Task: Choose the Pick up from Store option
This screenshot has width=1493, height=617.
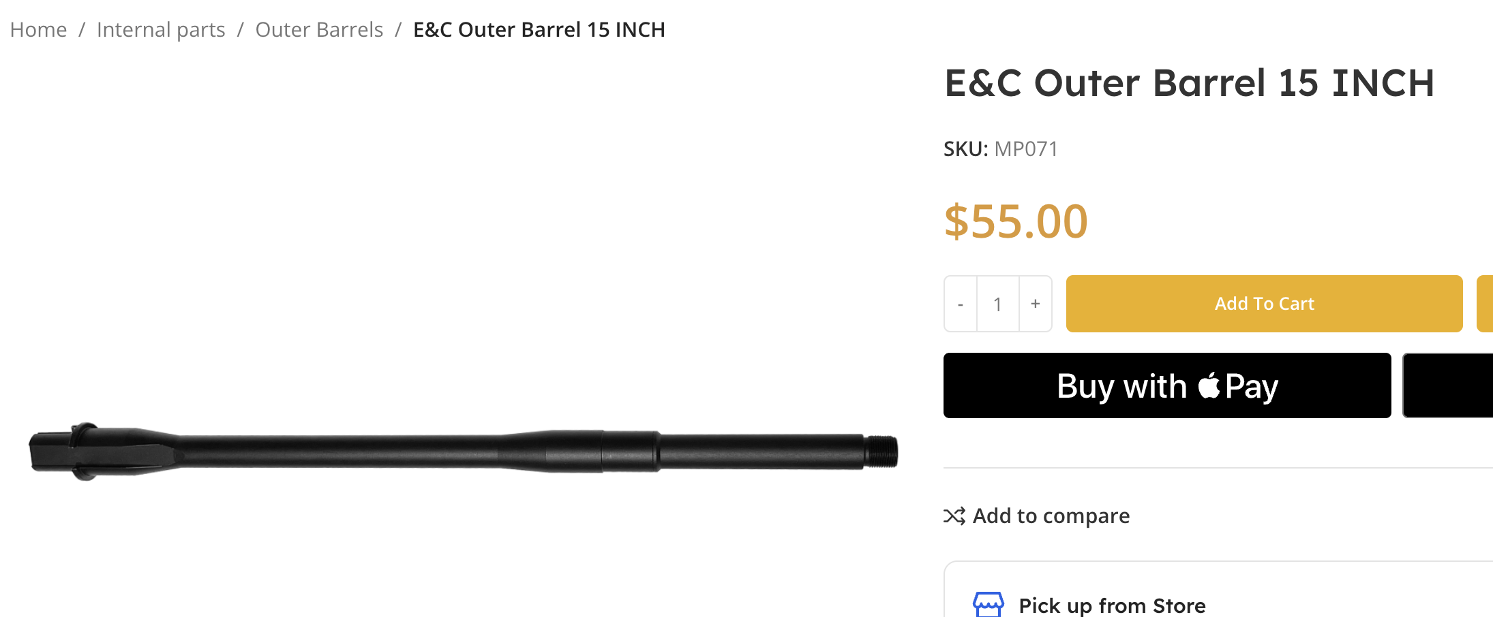Action: (1112, 605)
